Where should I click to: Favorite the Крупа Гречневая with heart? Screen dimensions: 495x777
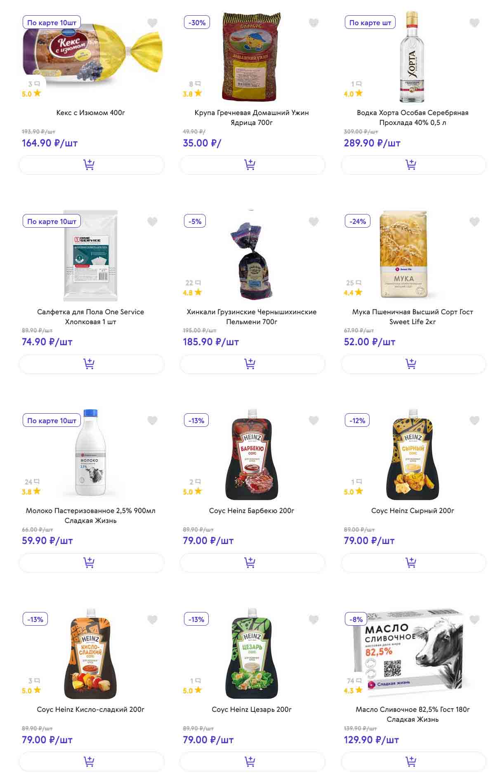[x=313, y=23]
